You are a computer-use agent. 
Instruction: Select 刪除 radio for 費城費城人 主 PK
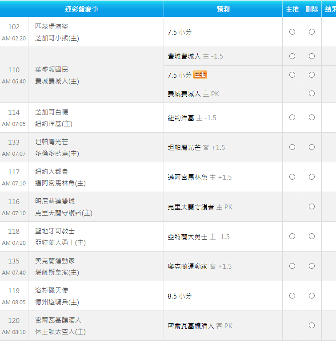[x=312, y=94]
